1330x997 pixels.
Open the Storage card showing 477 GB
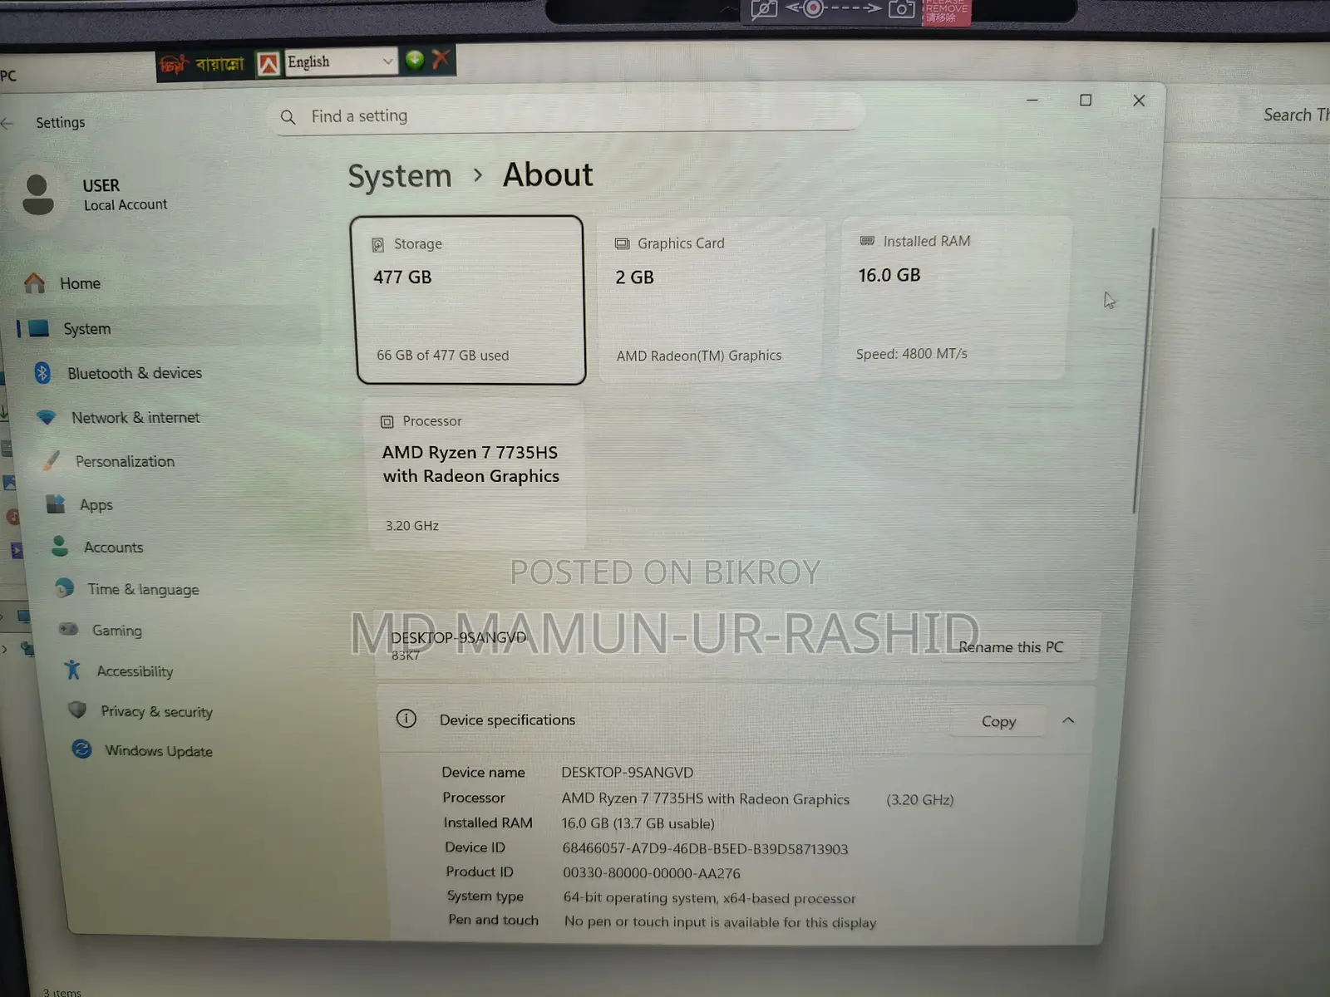click(x=470, y=300)
